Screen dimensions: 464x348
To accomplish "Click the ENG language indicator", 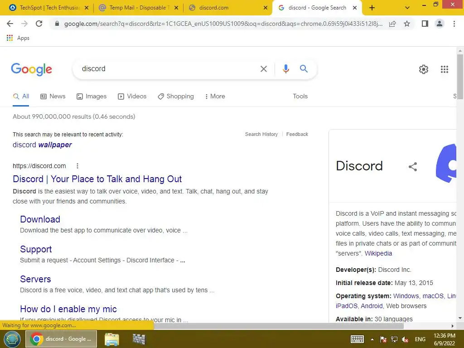I will (x=420, y=339).
